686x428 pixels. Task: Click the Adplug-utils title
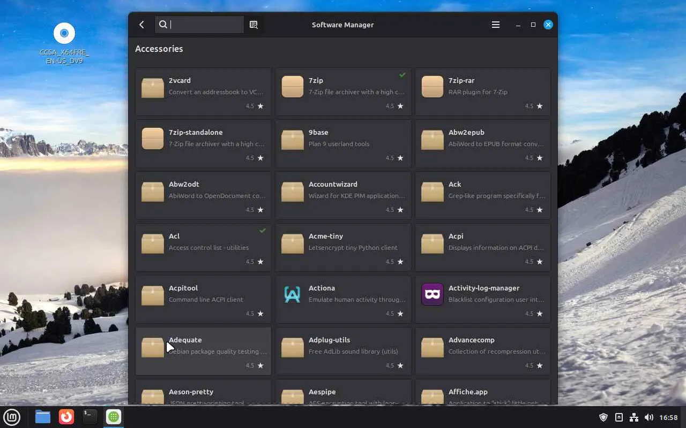pos(329,340)
